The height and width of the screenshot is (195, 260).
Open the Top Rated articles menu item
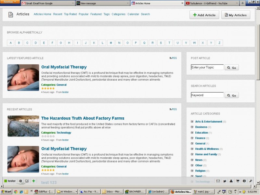[x=70, y=14]
